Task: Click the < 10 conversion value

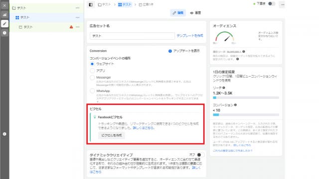Action: pos(216,110)
